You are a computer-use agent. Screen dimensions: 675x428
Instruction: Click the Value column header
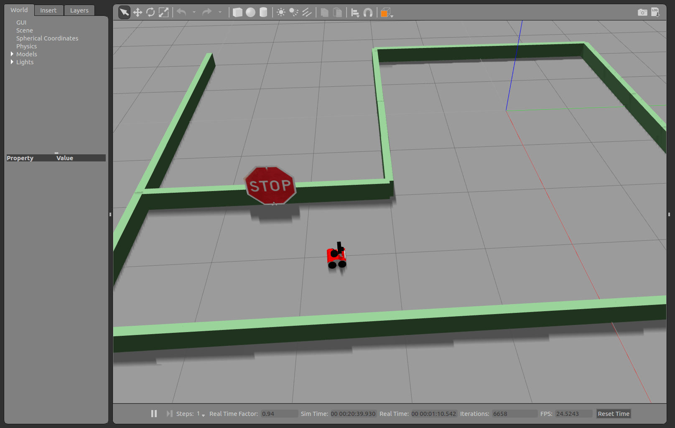pos(65,158)
